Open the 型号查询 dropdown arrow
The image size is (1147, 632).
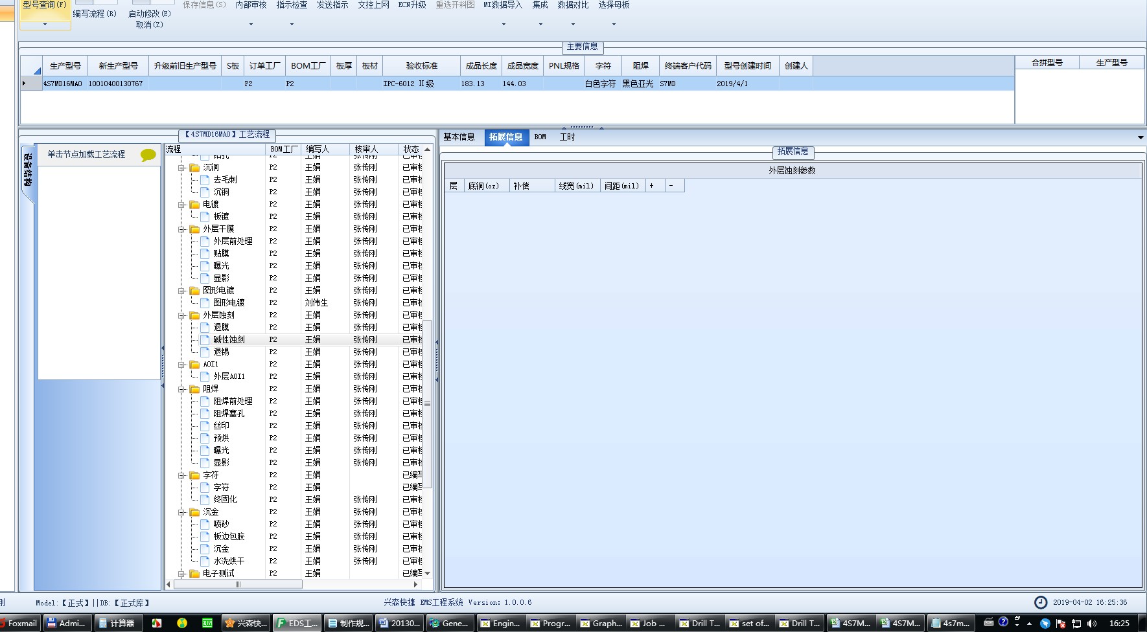coord(45,25)
